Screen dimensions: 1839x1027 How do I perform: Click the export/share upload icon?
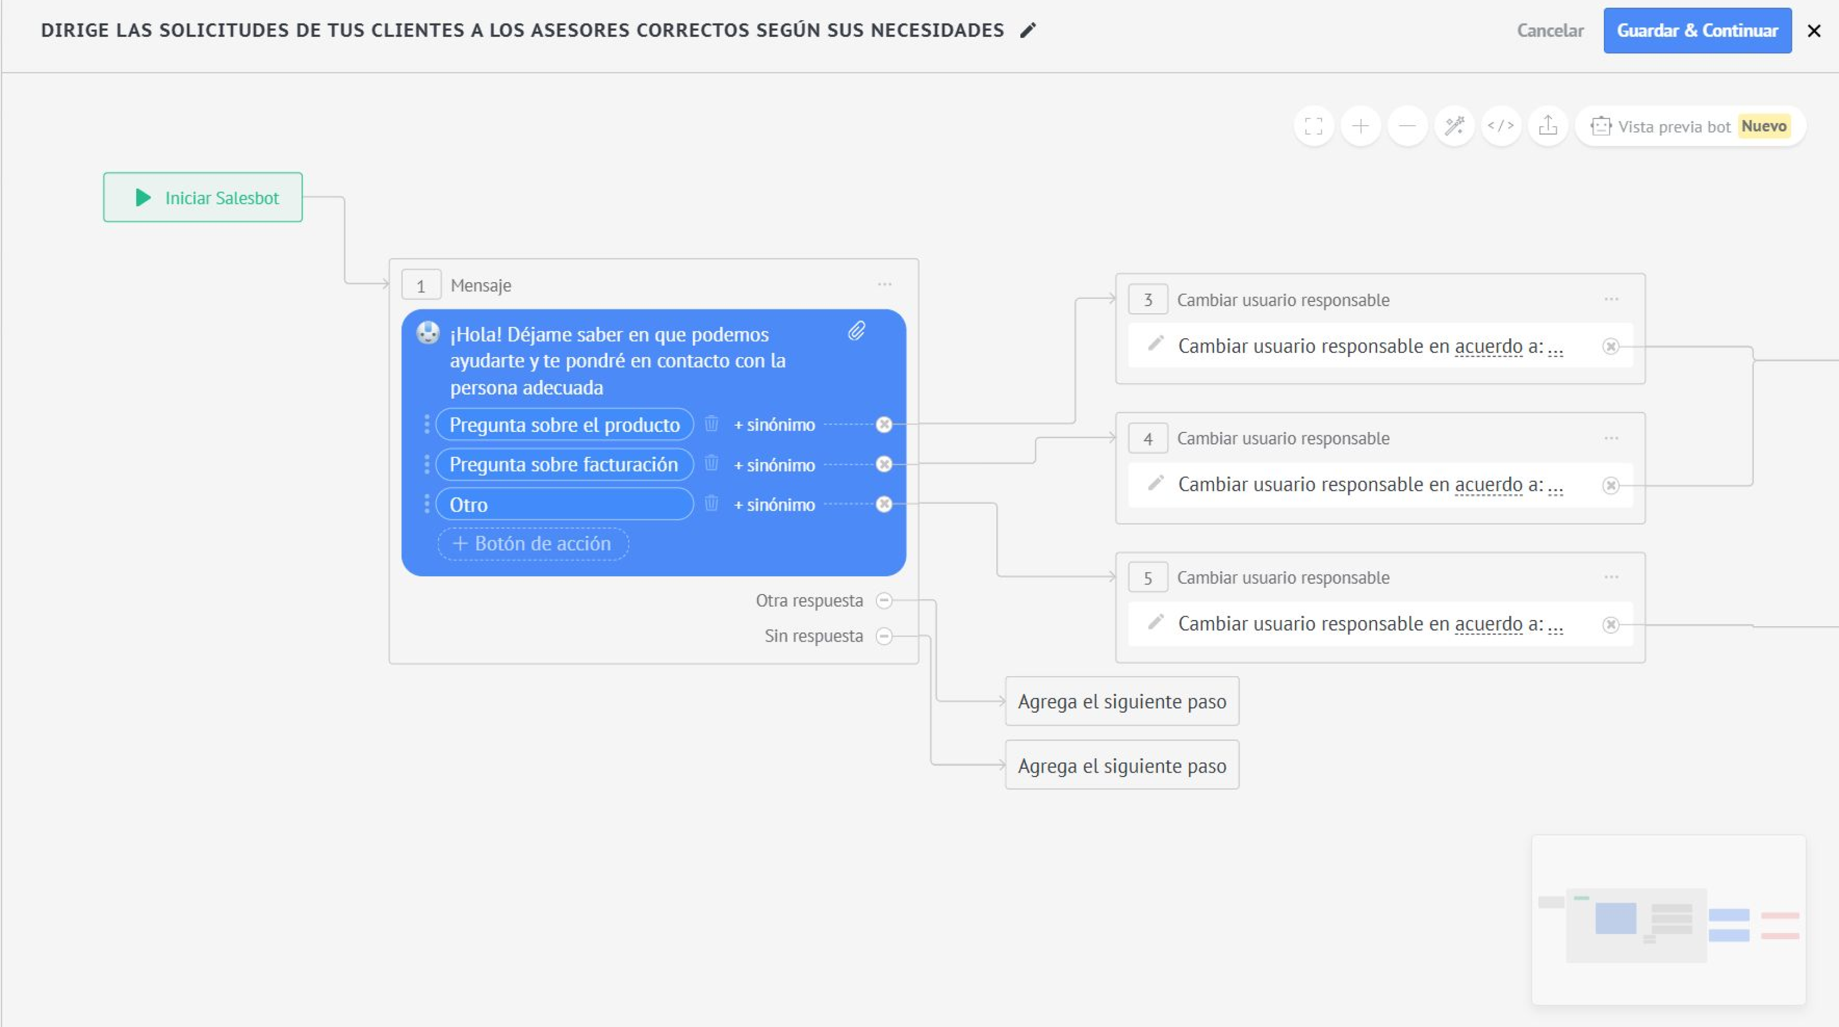(1548, 126)
